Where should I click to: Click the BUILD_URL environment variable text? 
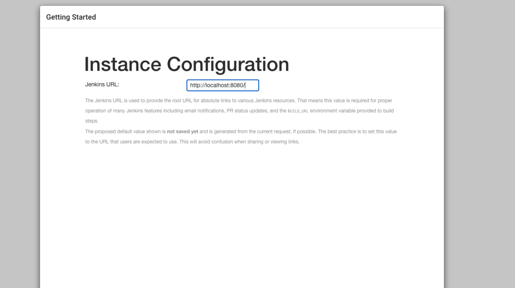coord(298,111)
